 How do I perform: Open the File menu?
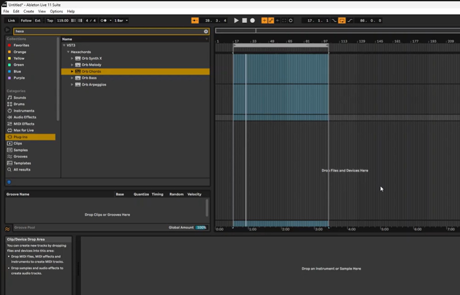(6, 12)
